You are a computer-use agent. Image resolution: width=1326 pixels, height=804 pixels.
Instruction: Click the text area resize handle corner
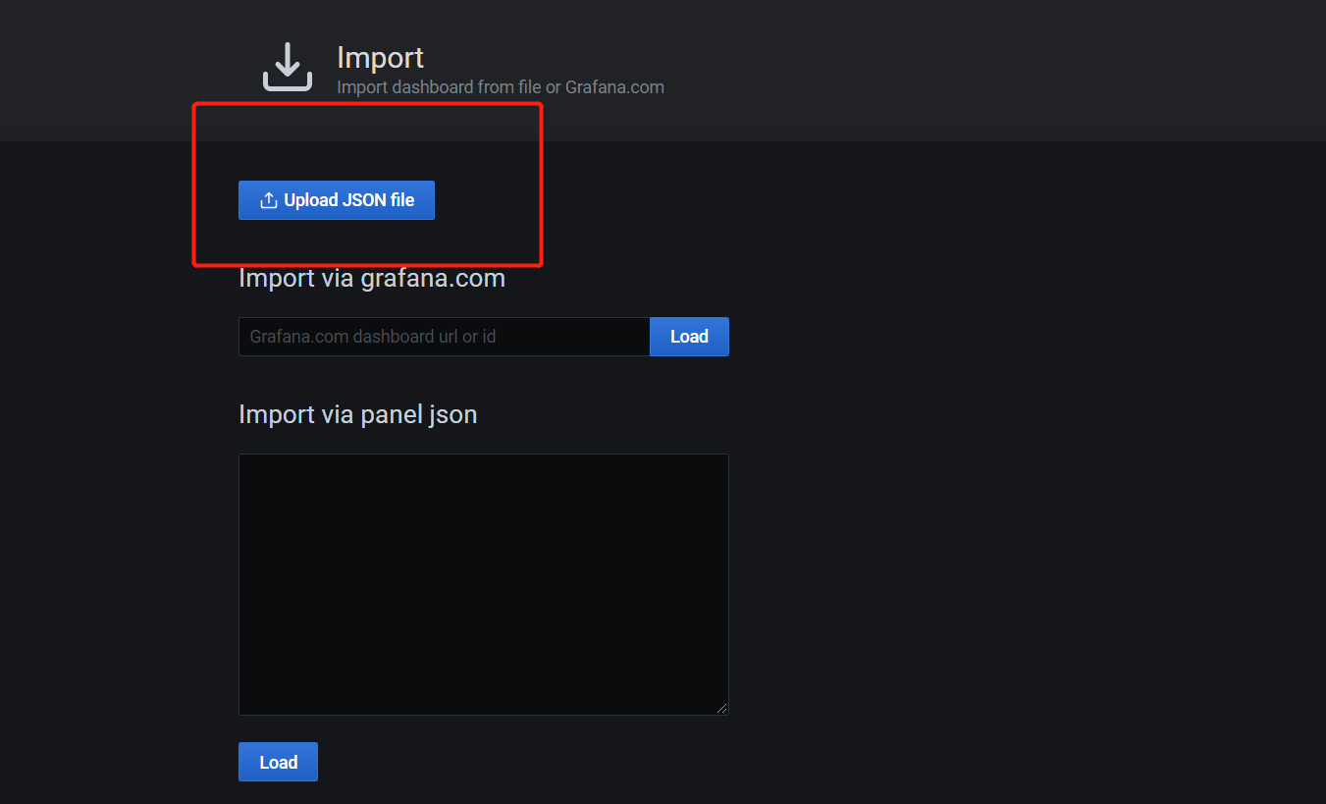(x=722, y=709)
